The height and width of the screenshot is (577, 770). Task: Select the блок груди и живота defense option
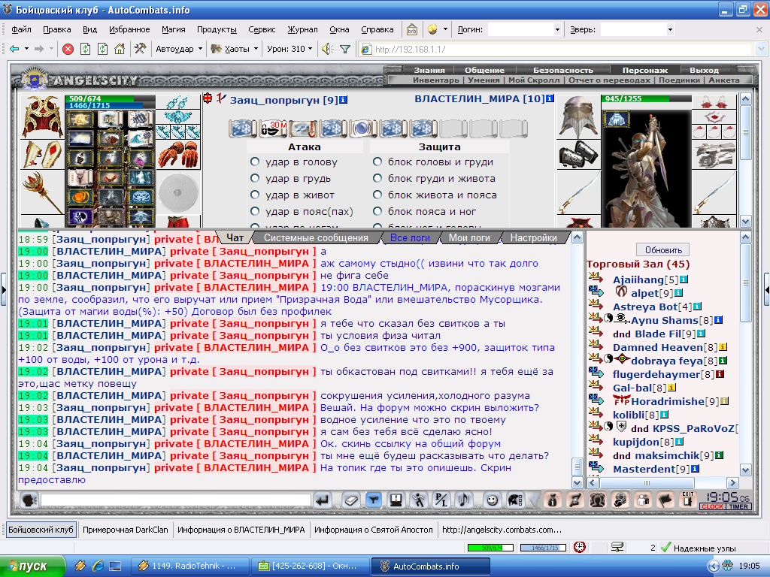[x=377, y=179]
